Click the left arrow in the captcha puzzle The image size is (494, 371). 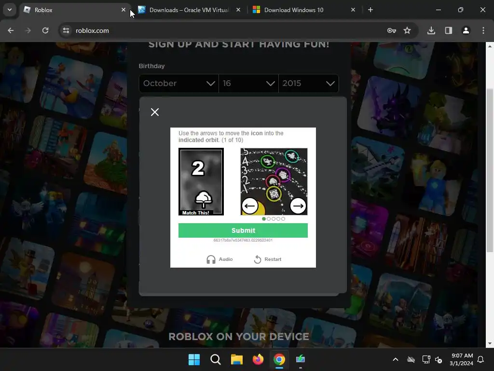coord(250,206)
